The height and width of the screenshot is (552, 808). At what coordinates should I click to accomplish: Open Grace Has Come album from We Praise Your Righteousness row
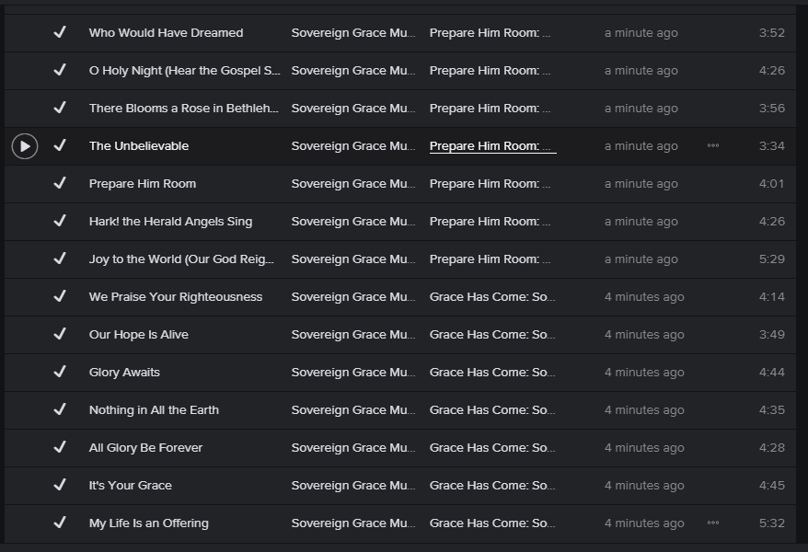coord(491,297)
